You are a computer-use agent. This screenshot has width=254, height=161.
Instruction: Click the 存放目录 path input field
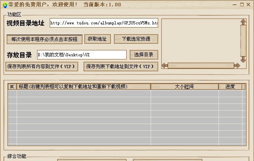tap(82, 55)
